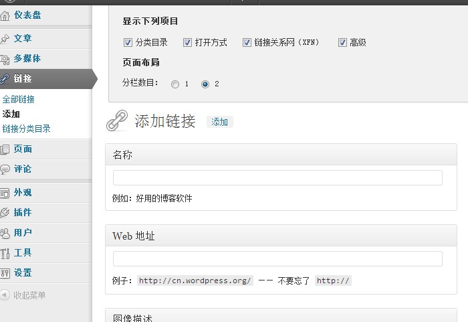Click the 插件 plugins icon

[5, 213]
